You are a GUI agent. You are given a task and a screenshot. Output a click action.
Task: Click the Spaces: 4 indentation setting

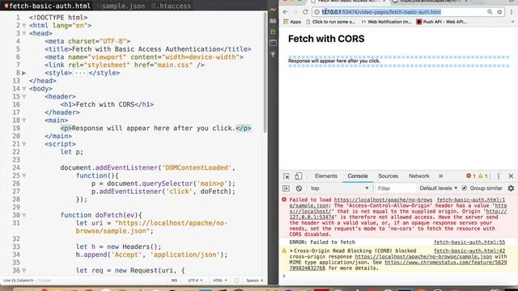click(x=254, y=280)
